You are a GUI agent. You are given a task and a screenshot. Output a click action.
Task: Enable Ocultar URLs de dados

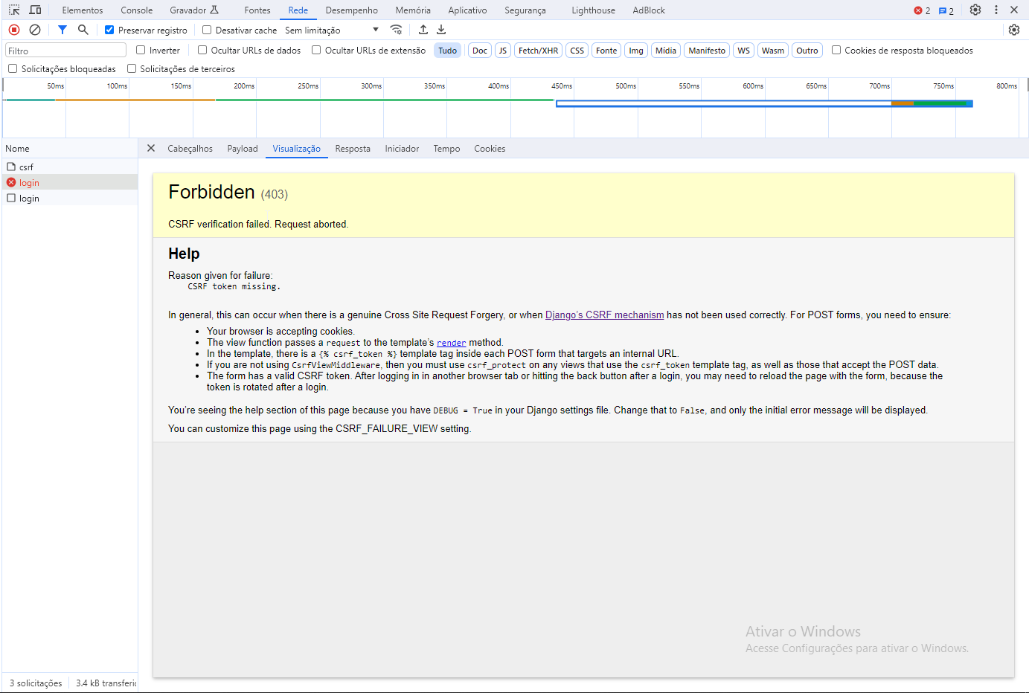tap(202, 50)
